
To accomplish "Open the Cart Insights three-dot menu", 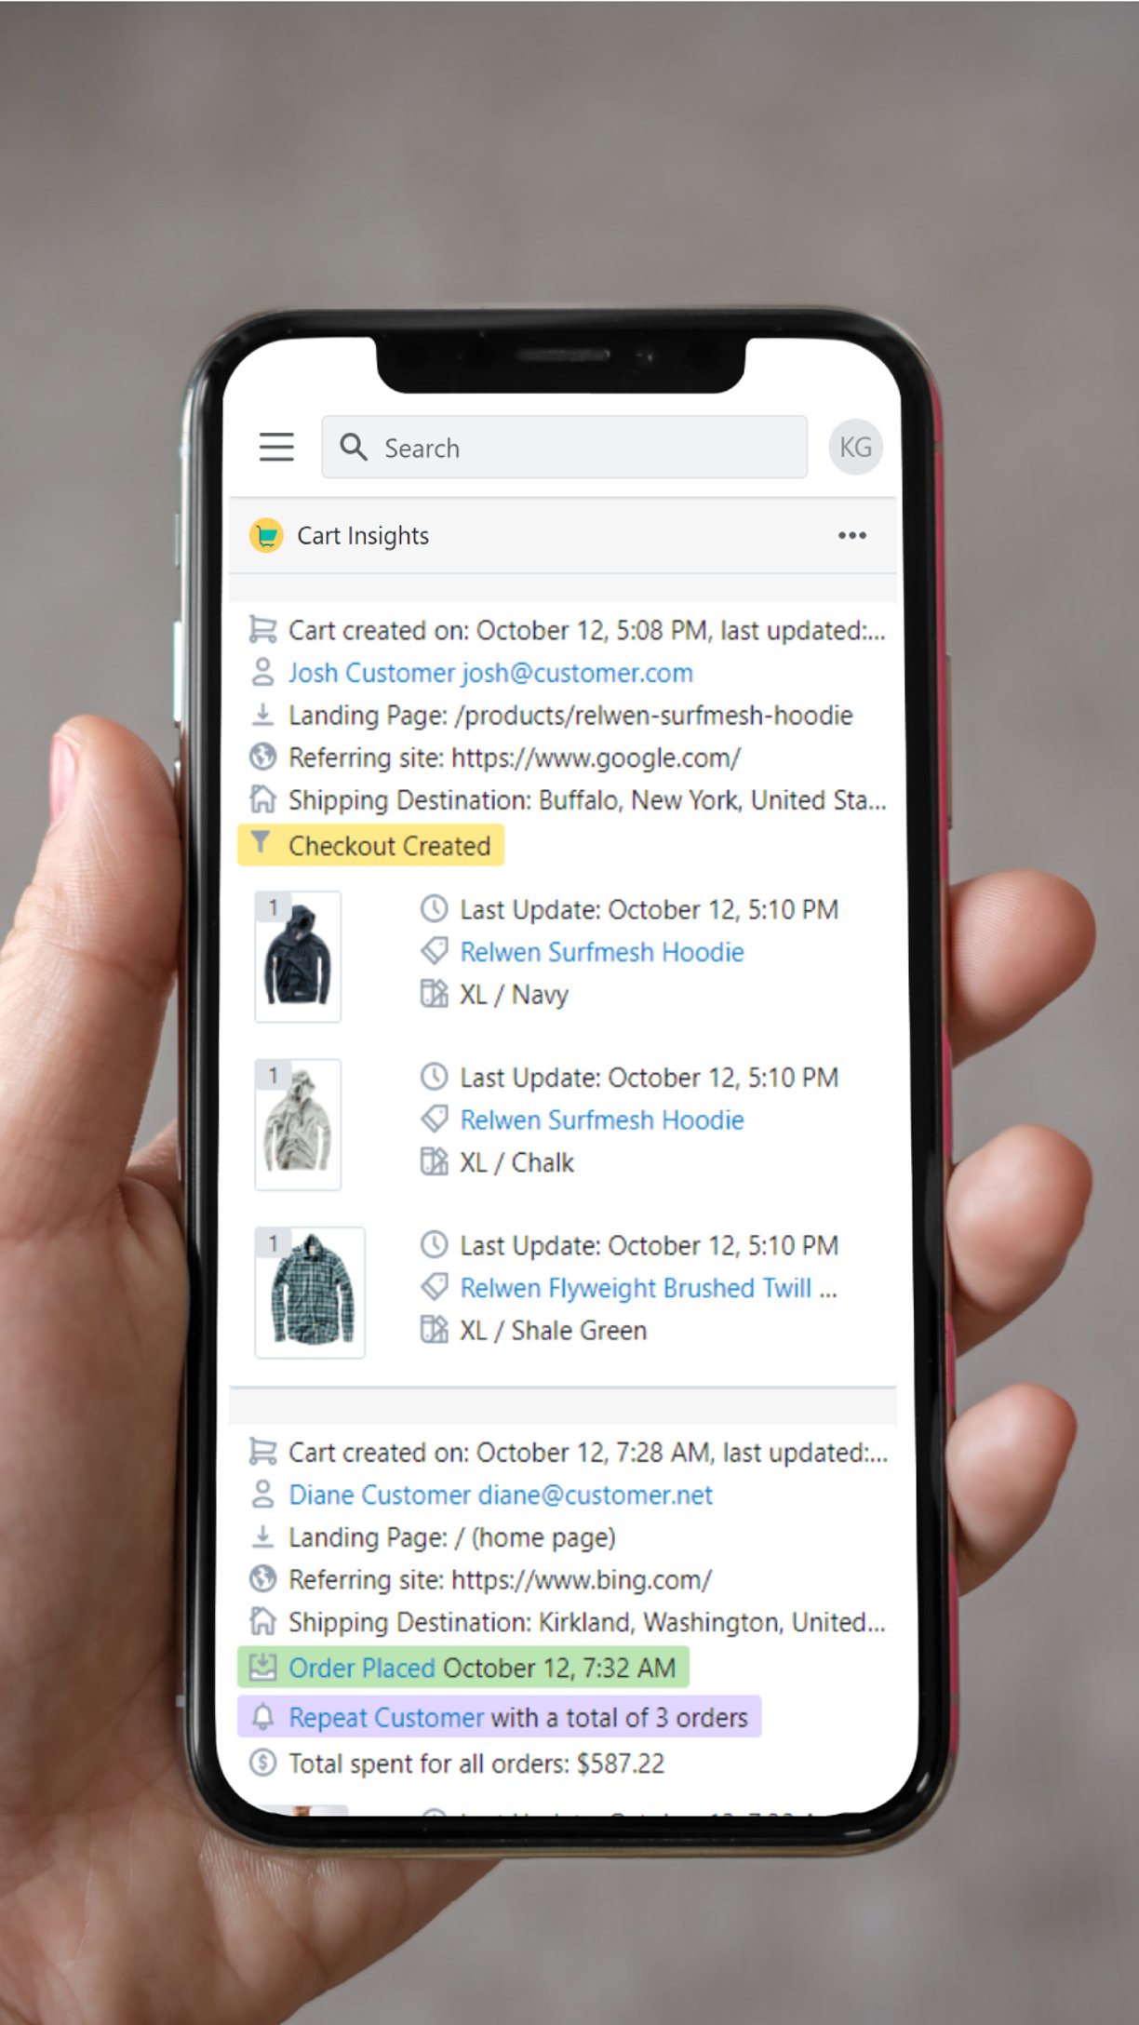I will [852, 535].
